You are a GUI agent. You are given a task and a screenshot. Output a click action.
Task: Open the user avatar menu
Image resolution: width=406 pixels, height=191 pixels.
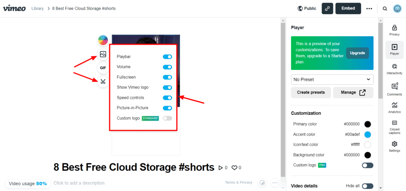(396, 9)
